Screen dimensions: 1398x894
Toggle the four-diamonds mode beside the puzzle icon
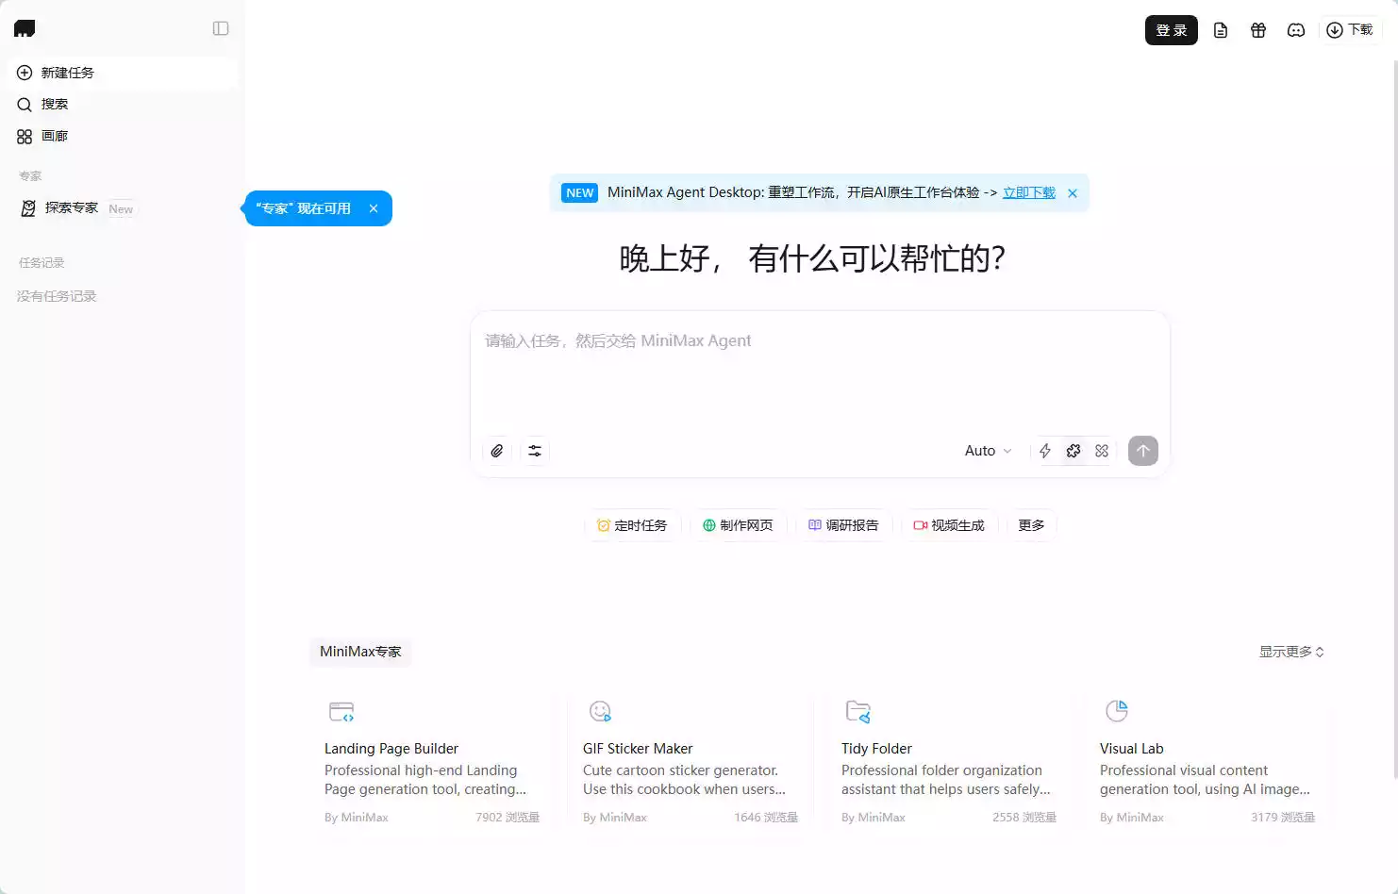tap(1102, 451)
